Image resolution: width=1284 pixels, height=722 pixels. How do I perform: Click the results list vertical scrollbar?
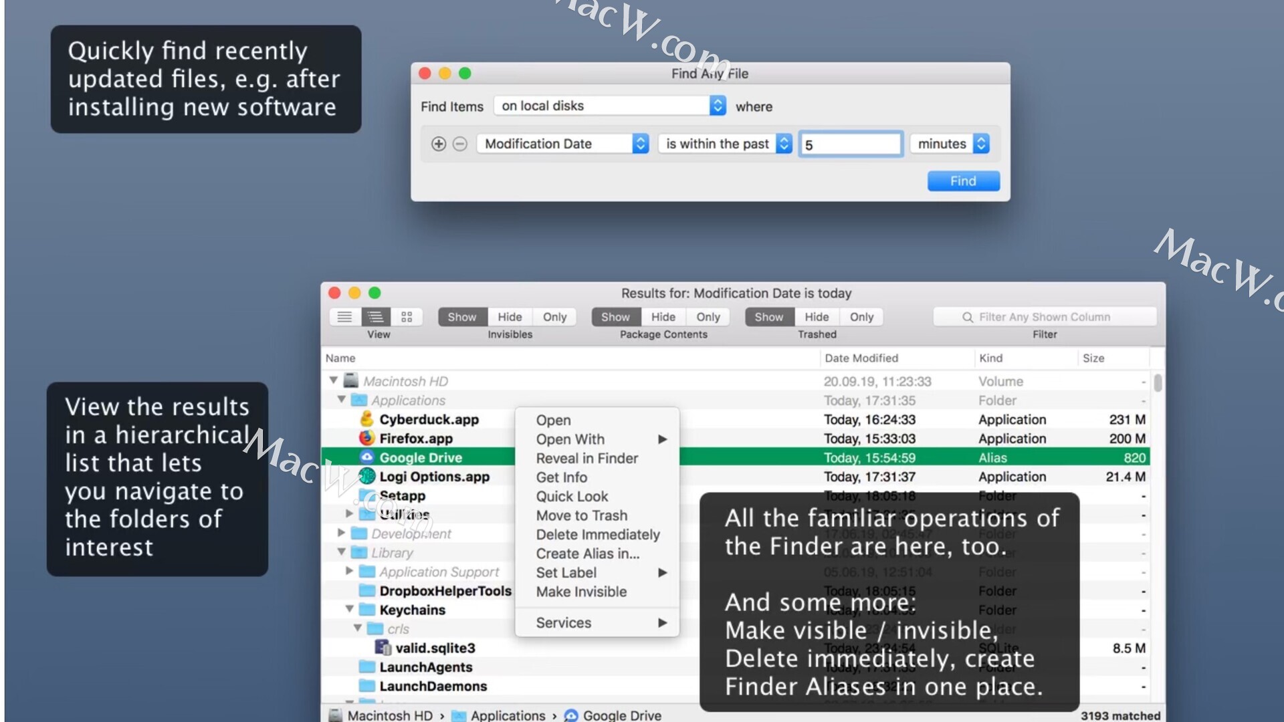(1158, 383)
